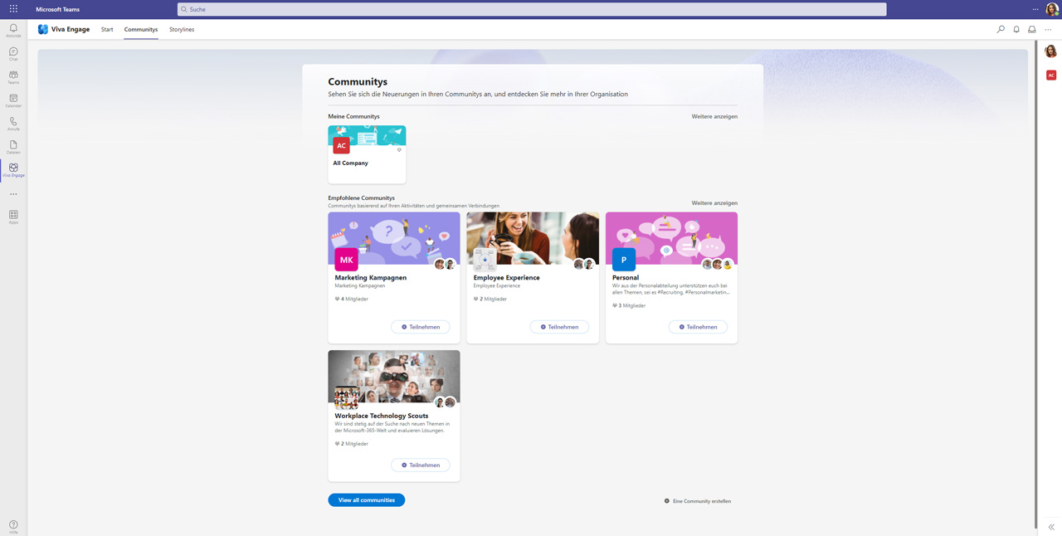Click the MK Marketing Kampagnen avatar
1062x536 pixels.
[347, 260]
